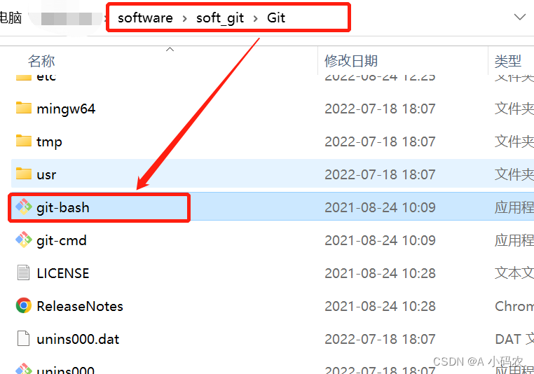
Task: Sort by the 名称 column header
Action: pos(41,61)
